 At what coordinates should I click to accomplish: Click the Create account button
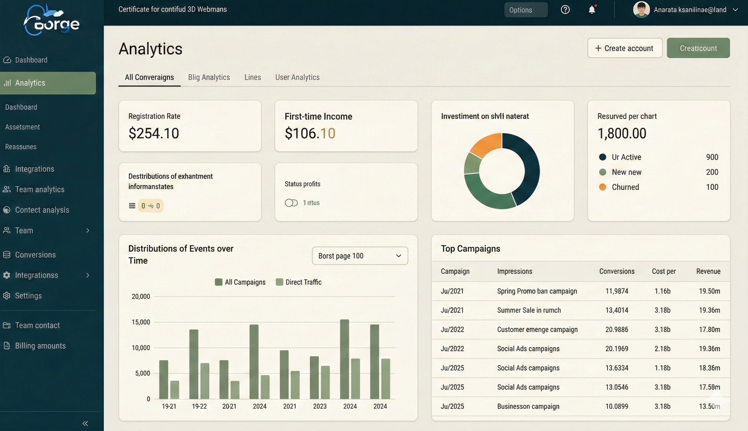pyautogui.click(x=625, y=48)
